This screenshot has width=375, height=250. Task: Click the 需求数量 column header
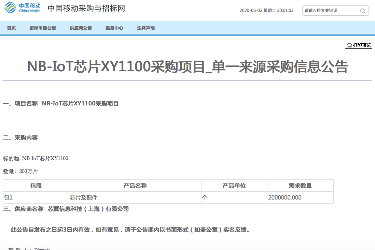click(300, 186)
